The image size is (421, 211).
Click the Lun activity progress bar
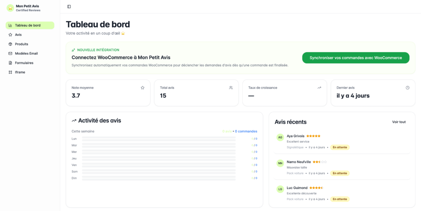[x=159, y=139]
